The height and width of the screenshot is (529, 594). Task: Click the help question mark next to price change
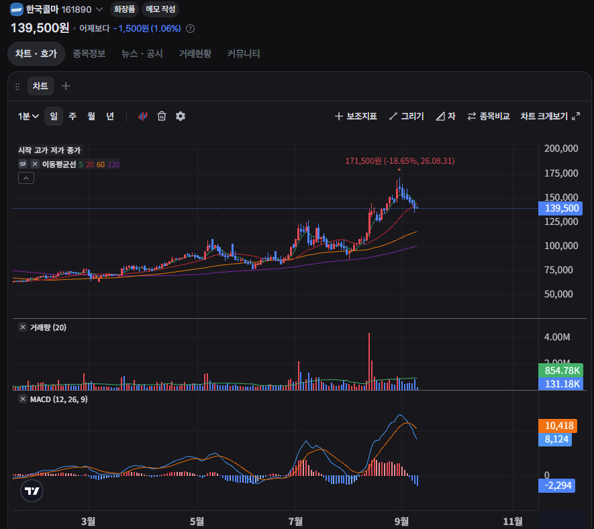pos(191,29)
